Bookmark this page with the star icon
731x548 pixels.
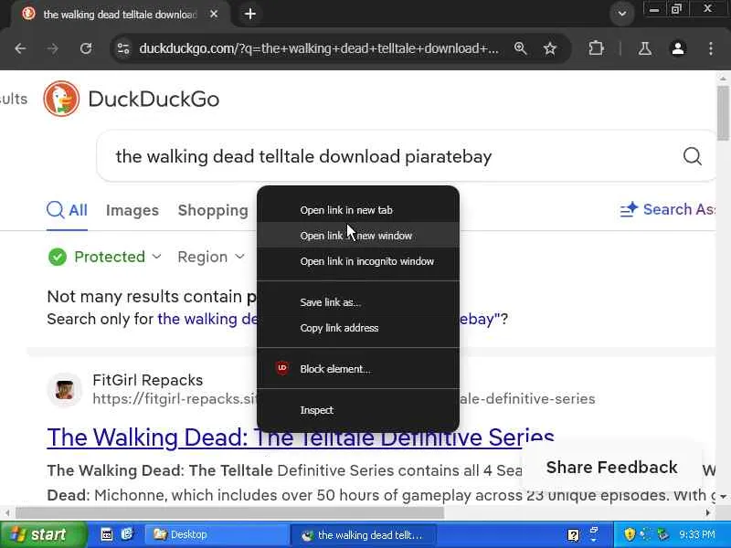click(550, 48)
